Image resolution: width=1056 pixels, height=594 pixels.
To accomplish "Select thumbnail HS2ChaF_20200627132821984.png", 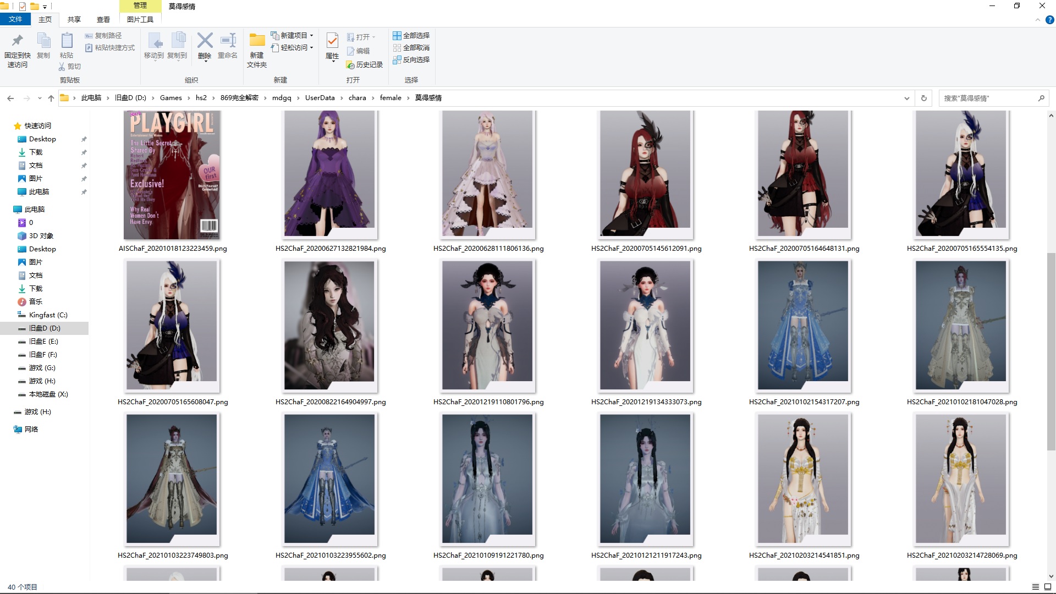I will point(330,174).
